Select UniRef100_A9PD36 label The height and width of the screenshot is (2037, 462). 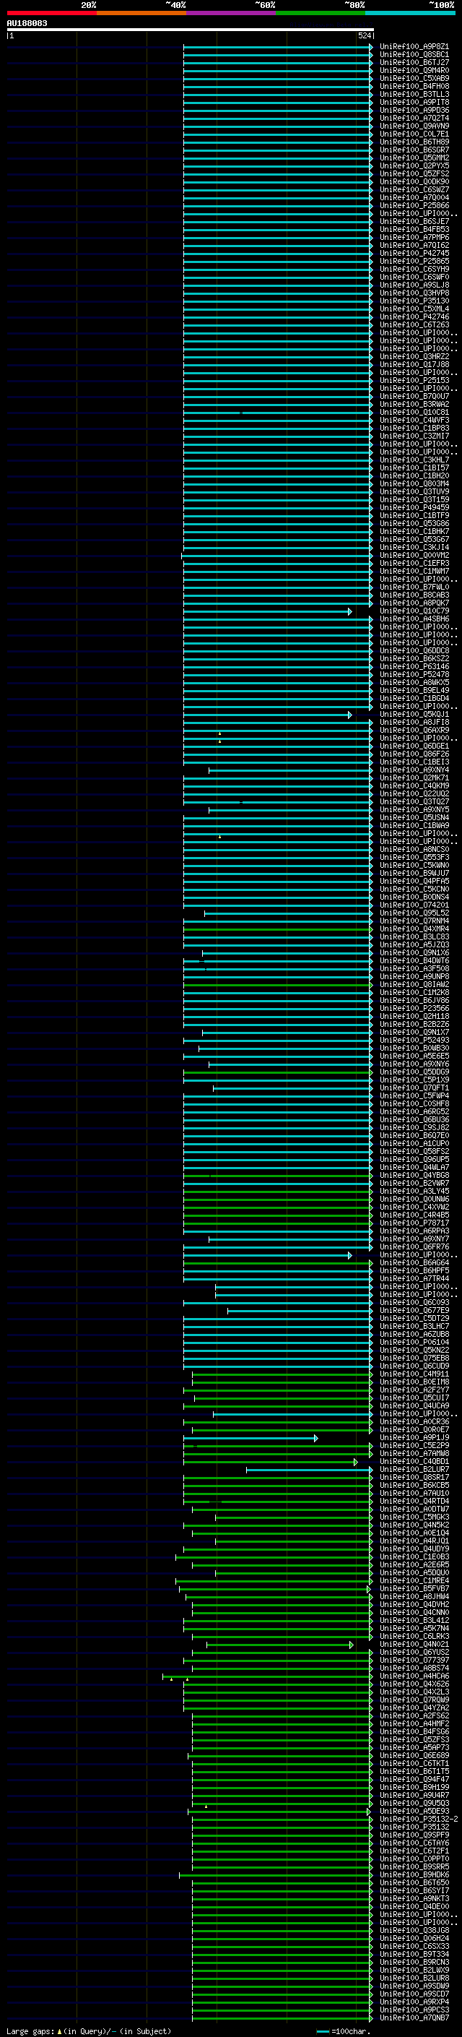tap(414, 110)
